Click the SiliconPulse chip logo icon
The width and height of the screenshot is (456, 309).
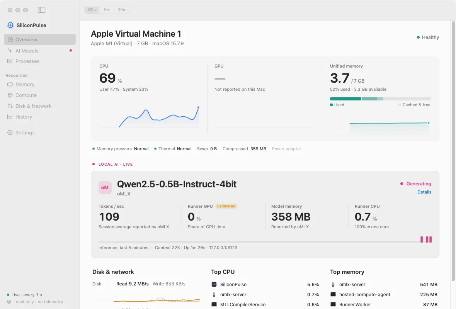(x=10, y=25)
